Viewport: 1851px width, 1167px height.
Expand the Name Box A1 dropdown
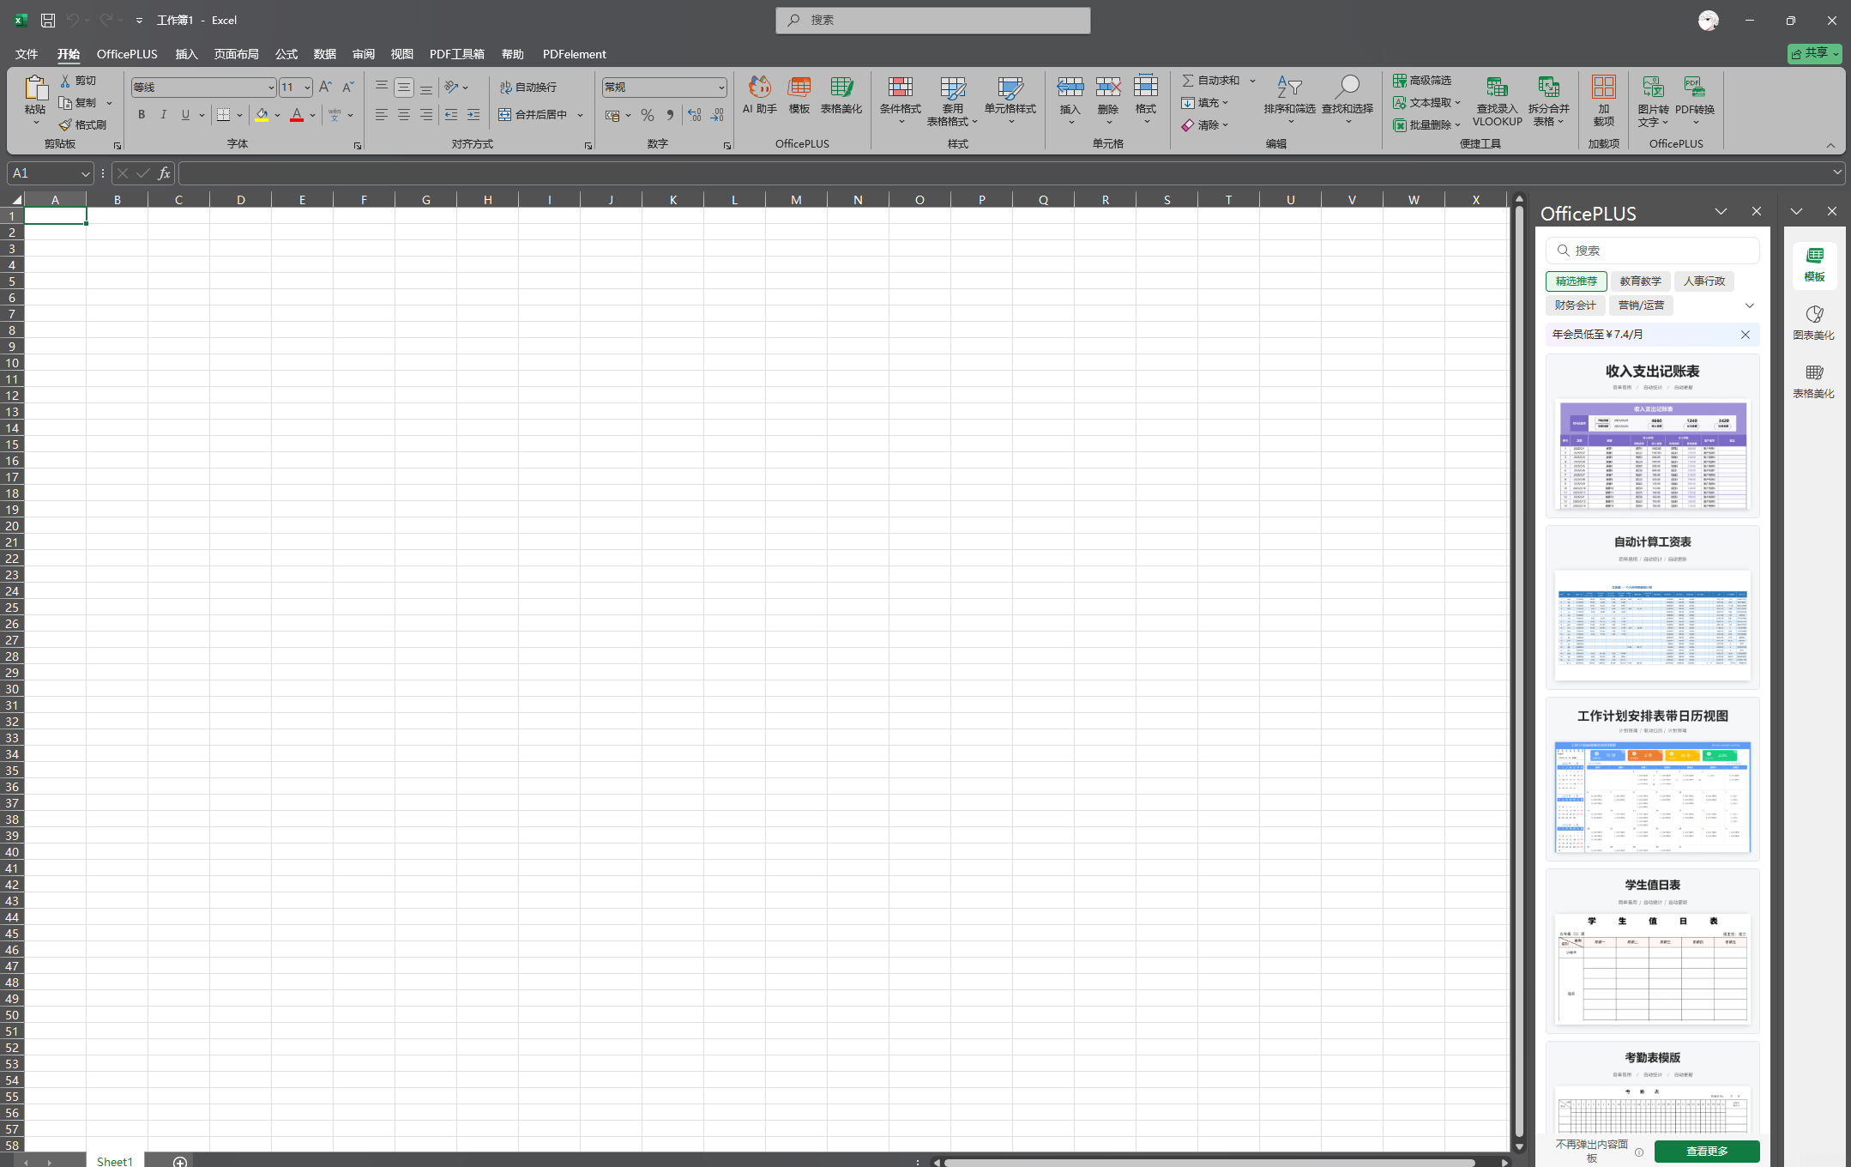(86, 173)
